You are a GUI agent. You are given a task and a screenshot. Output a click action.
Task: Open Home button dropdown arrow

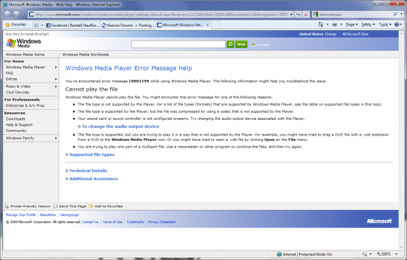click(x=327, y=25)
